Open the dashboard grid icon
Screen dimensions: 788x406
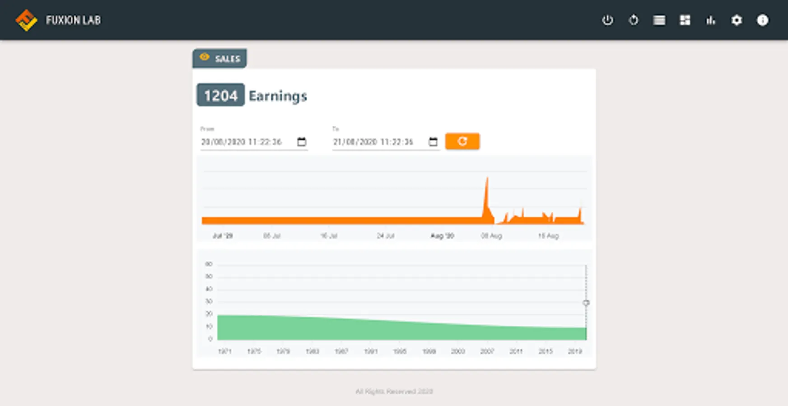point(685,20)
